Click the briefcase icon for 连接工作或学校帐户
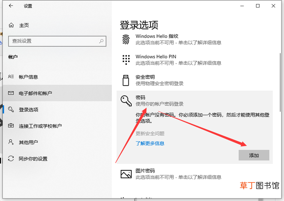 tap(11, 126)
